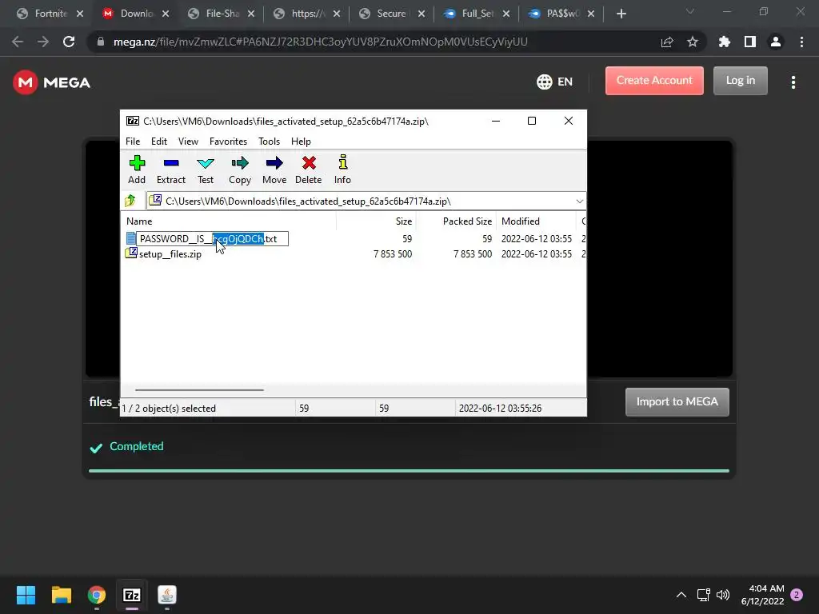Run the Test archive tool
This screenshot has height=614, width=819.
tap(206, 163)
